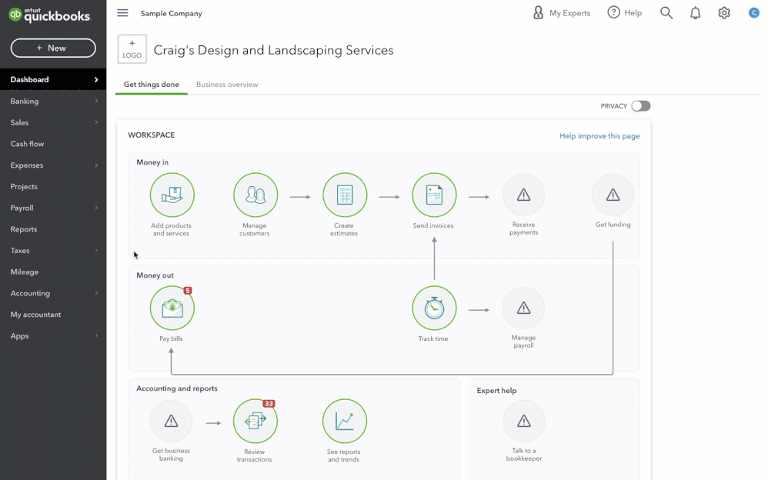Open the See reports and trends icon
This screenshot has width=768, height=480.
pyautogui.click(x=345, y=422)
